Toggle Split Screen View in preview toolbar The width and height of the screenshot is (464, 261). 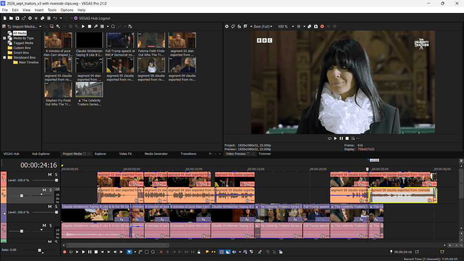(246, 26)
